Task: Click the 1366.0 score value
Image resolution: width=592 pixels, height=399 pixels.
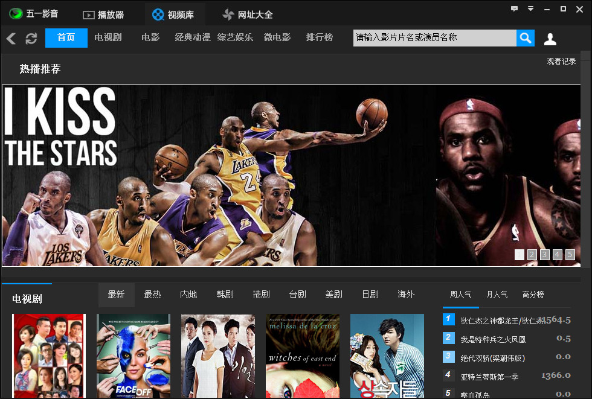Action: click(x=556, y=375)
